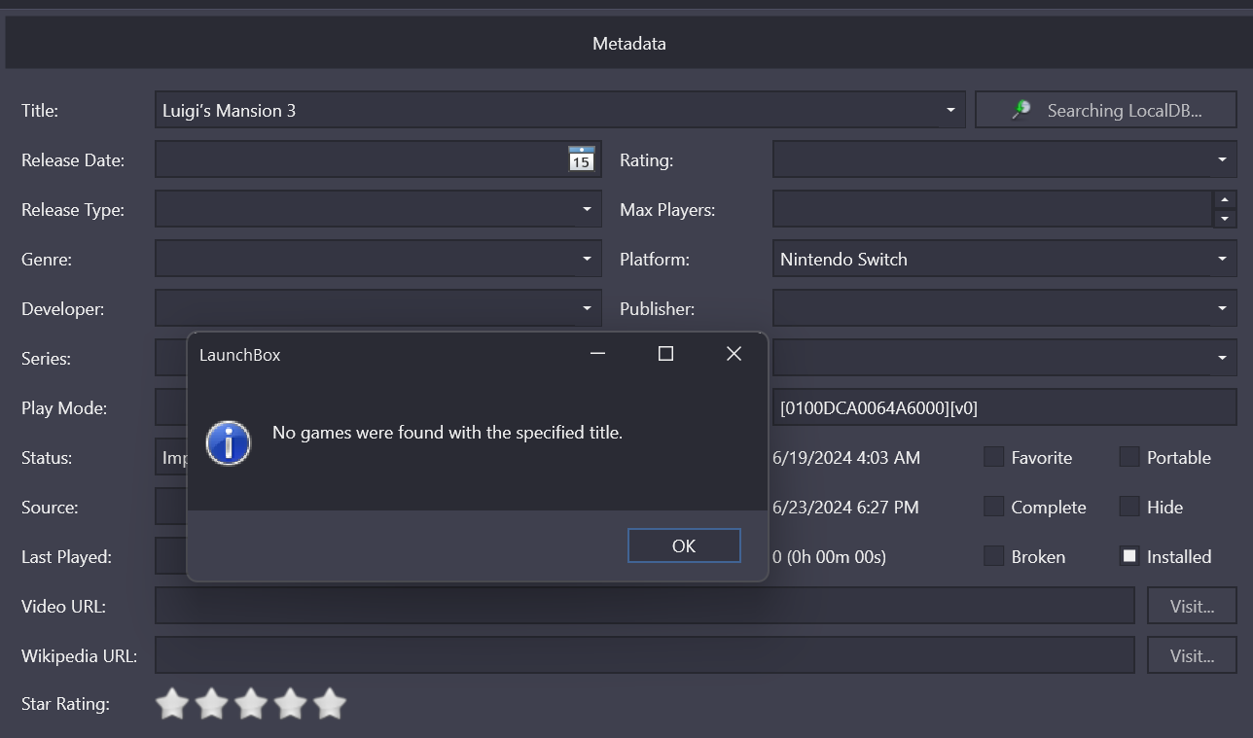Click Visit button next to Video URL
1253x738 pixels.
(1191, 606)
